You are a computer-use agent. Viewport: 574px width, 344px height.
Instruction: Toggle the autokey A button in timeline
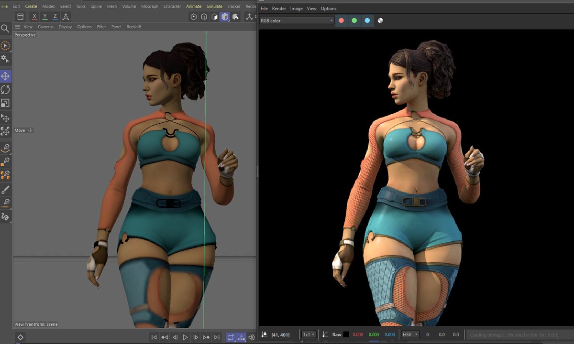pos(242,337)
